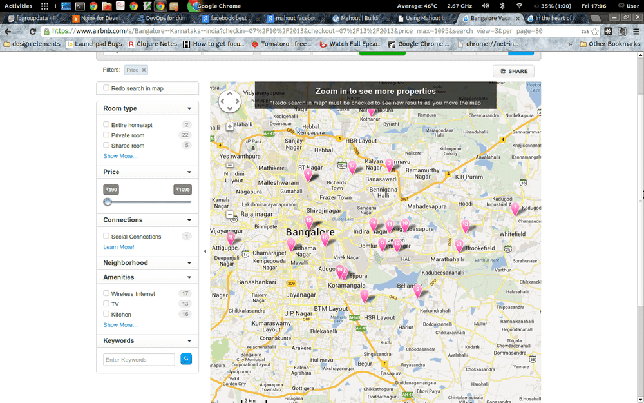Check the Social Connections option
The image size is (644, 403).
tap(106, 235)
